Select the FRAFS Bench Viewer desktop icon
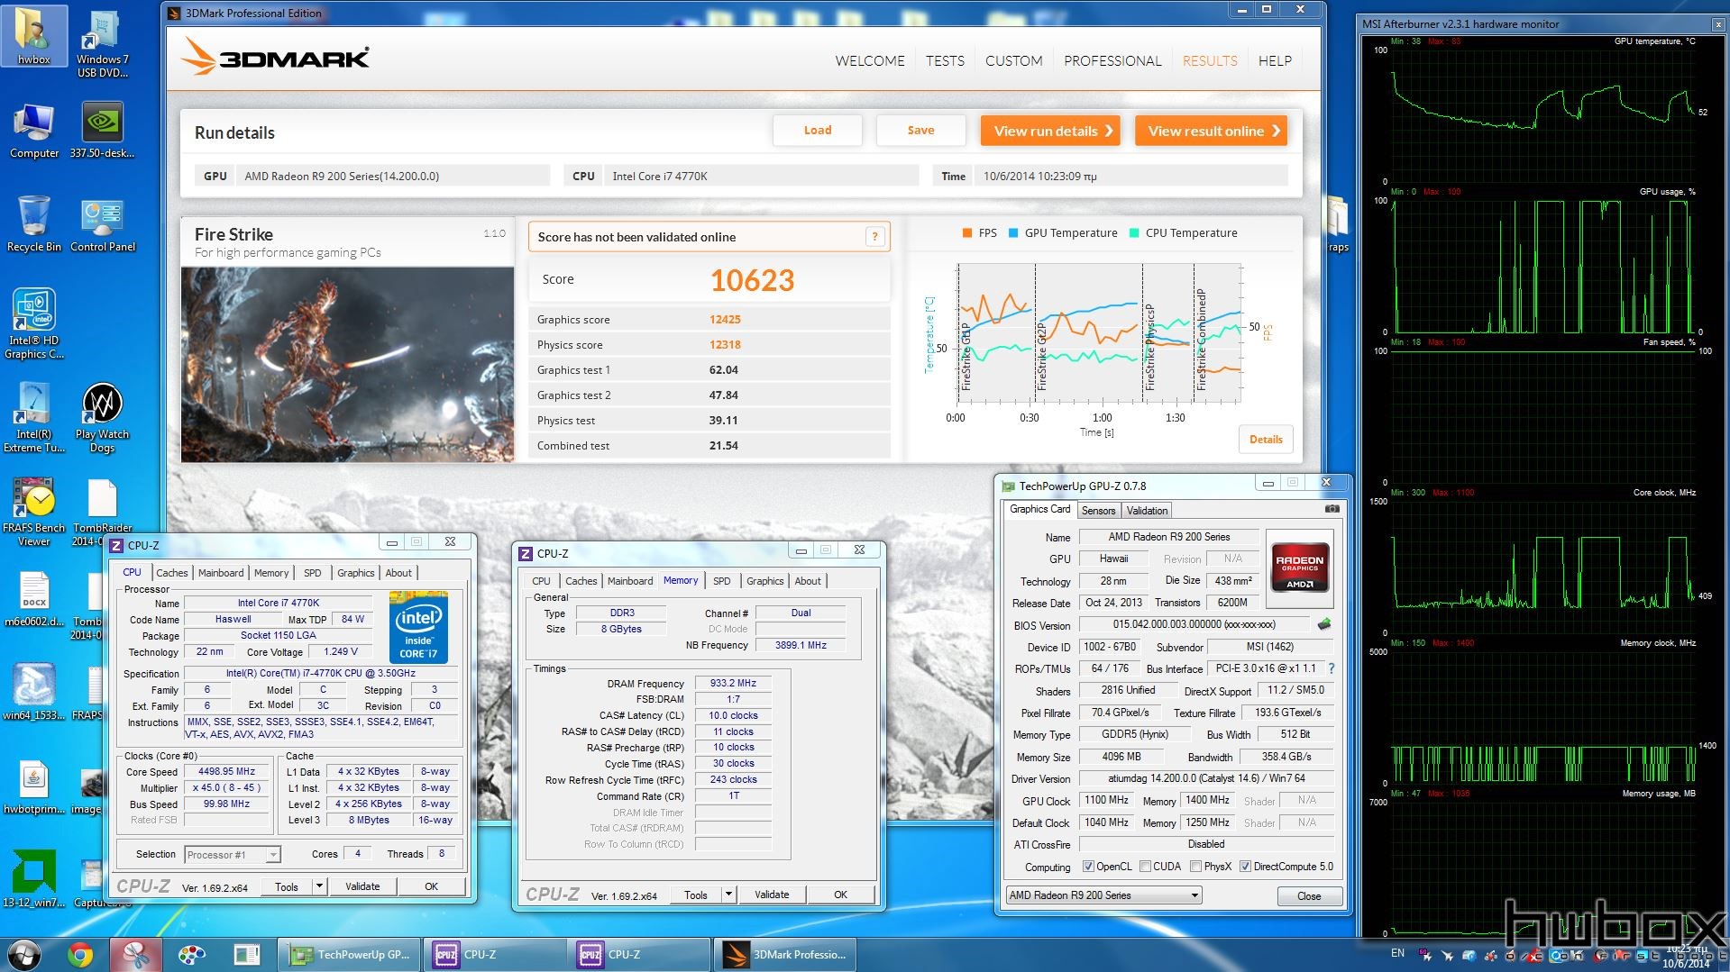Viewport: 1730px width, 972px height. [33, 512]
